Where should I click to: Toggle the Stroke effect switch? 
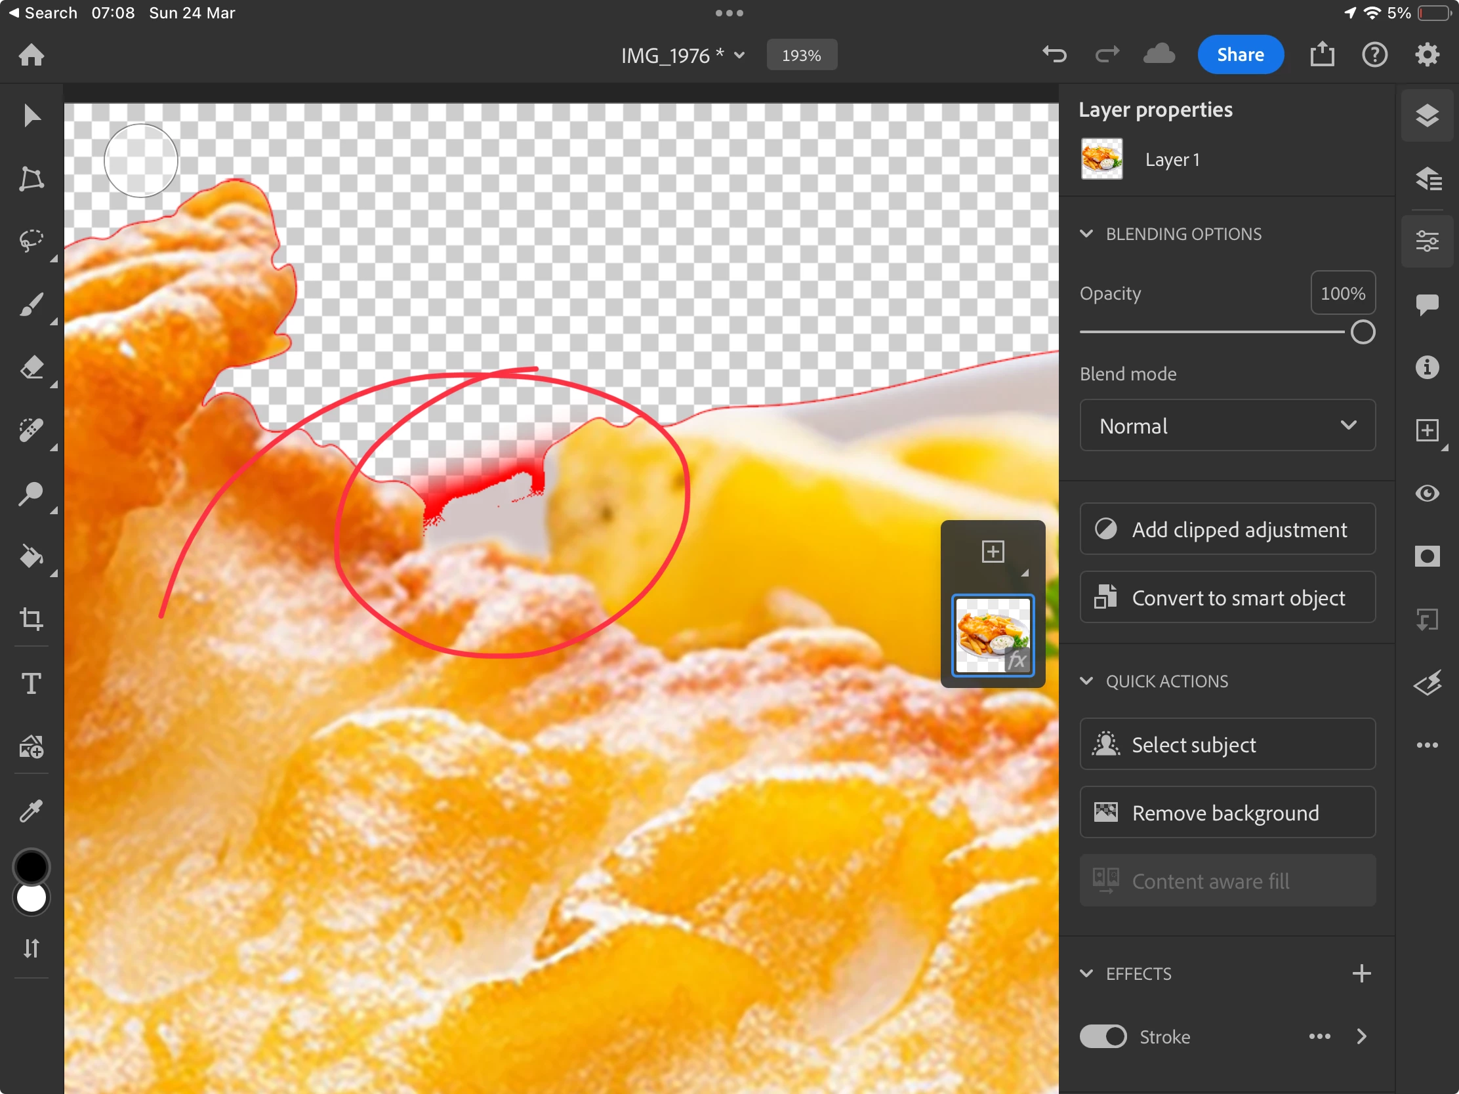coord(1103,1036)
